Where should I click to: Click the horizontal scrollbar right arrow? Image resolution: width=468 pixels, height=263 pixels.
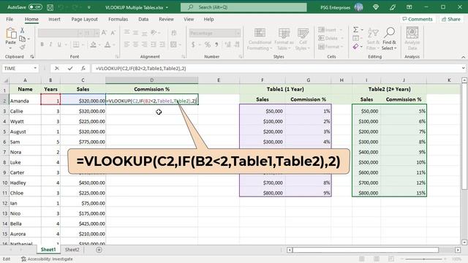[458, 250]
